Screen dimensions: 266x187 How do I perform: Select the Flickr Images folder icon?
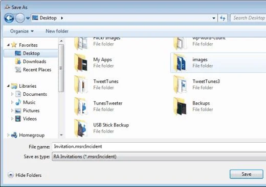coord(81,43)
